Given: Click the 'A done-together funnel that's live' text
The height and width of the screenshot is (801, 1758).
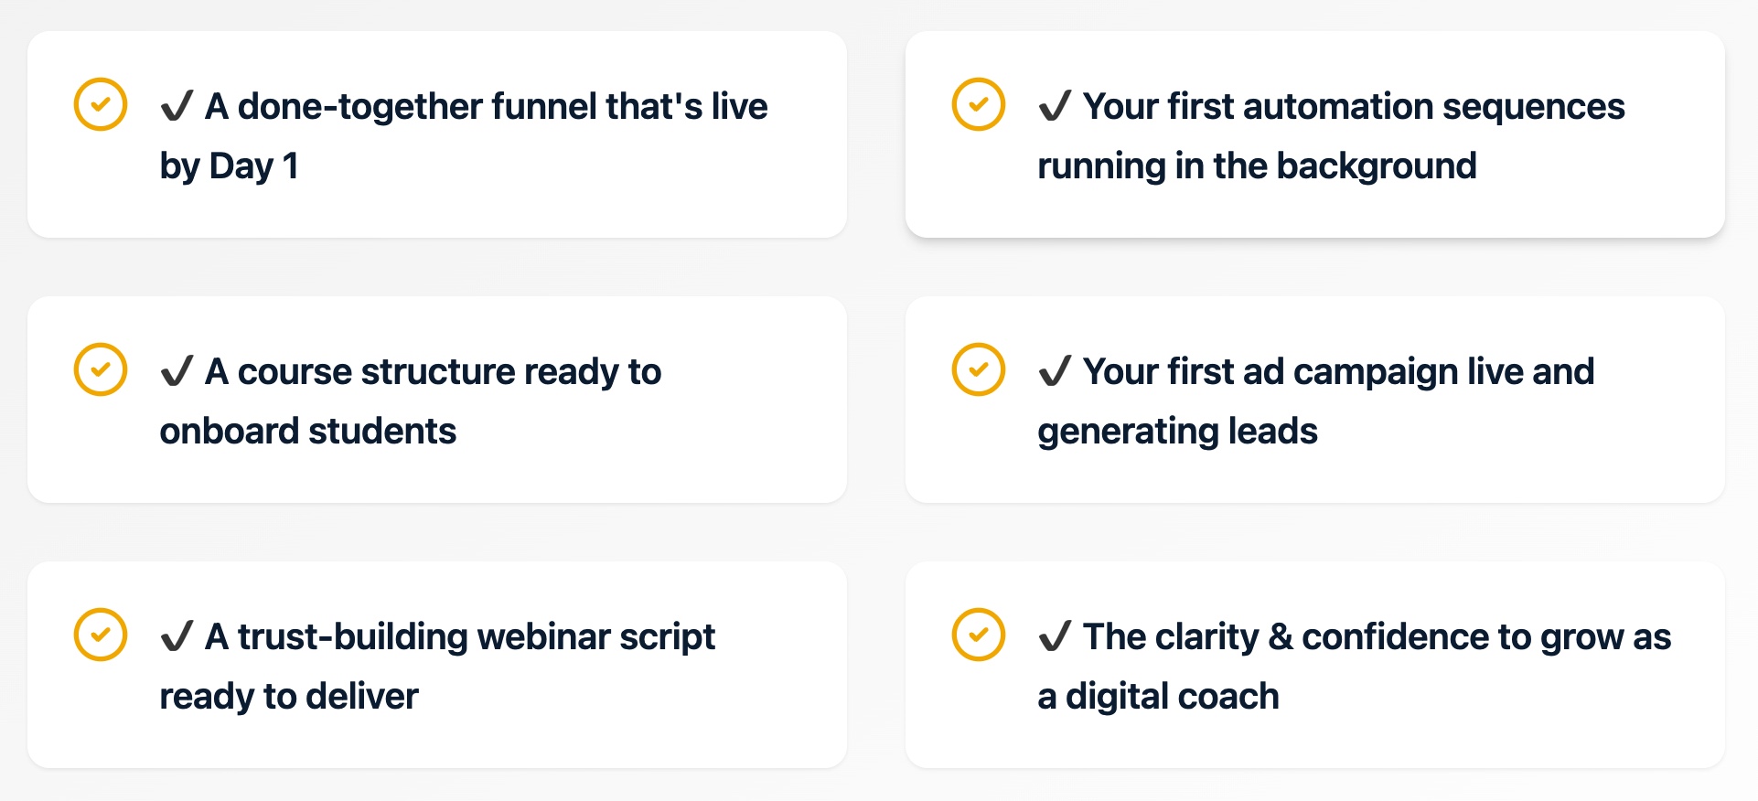Looking at the screenshot, I should tap(486, 106).
